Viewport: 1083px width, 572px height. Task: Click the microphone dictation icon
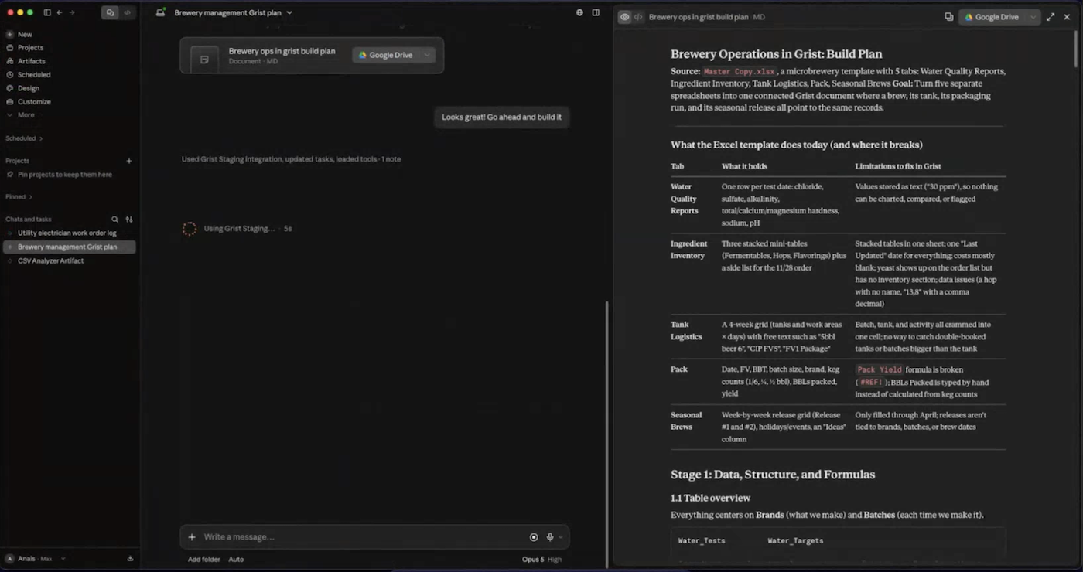coord(550,536)
